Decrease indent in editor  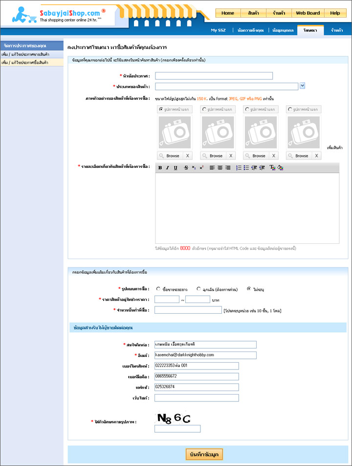click(x=254, y=168)
